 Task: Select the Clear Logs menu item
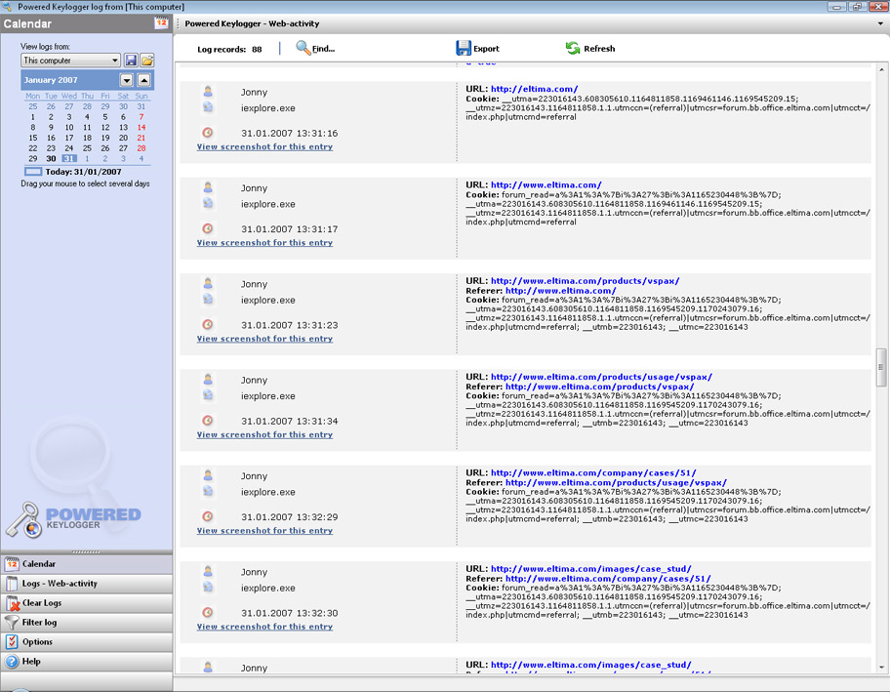[87, 603]
